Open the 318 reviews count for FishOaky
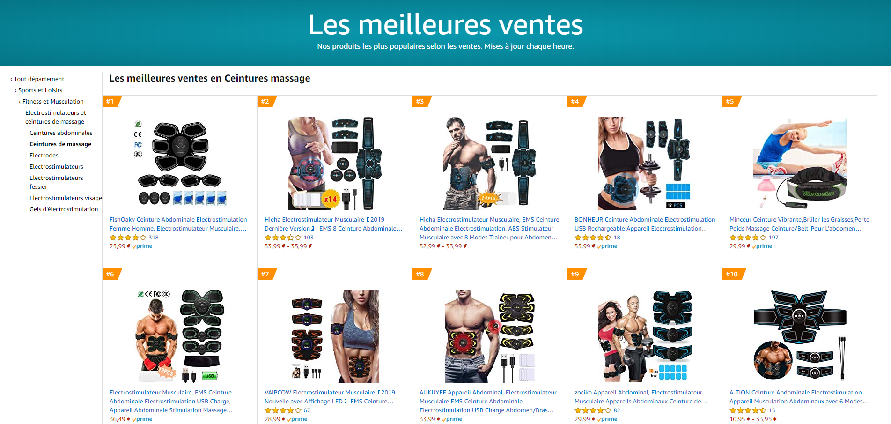 tap(154, 238)
